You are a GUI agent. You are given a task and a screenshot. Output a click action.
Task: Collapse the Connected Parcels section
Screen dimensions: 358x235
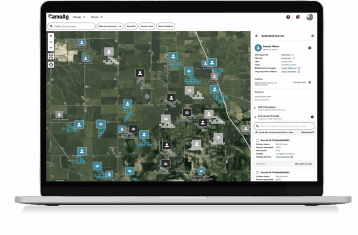[x=255, y=116]
